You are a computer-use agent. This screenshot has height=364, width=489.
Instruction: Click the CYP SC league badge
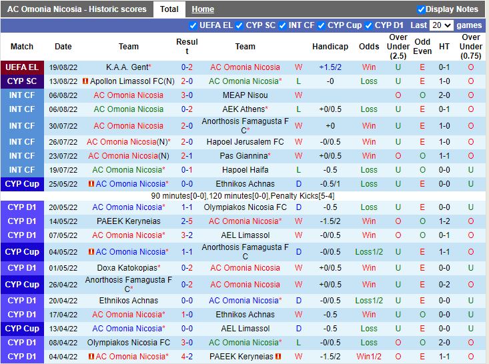click(x=22, y=81)
